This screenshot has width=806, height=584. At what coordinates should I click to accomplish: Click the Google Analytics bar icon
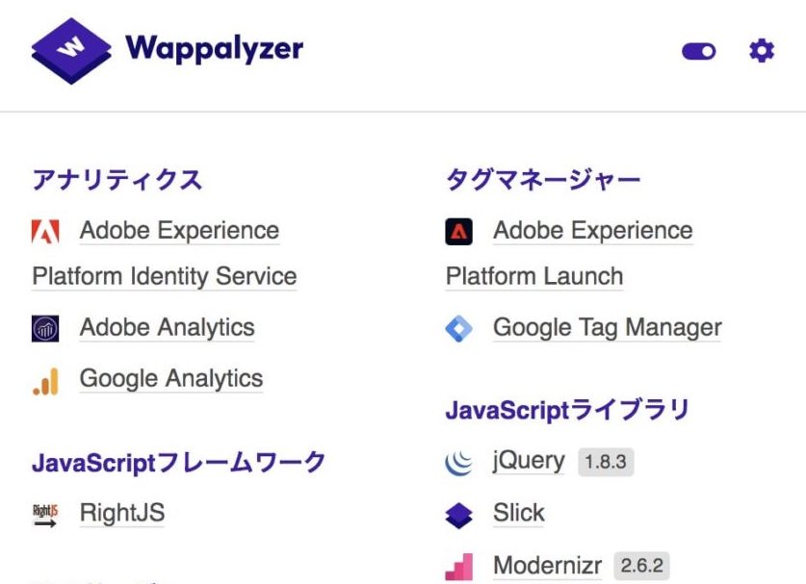point(45,381)
